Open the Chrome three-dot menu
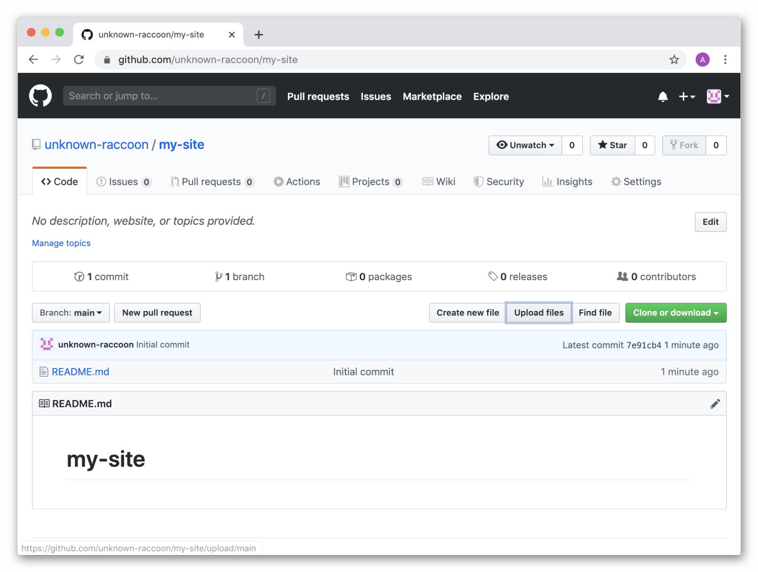 point(725,60)
